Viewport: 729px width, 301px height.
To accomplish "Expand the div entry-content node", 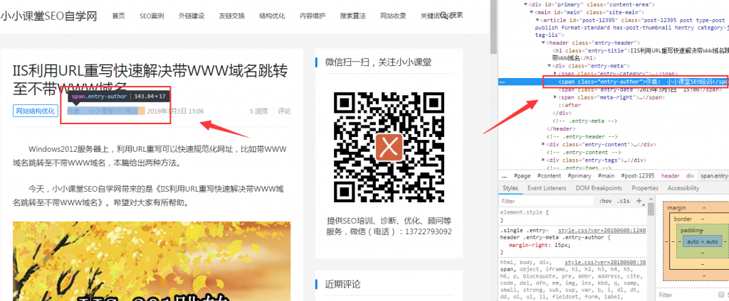I will pos(543,144).
